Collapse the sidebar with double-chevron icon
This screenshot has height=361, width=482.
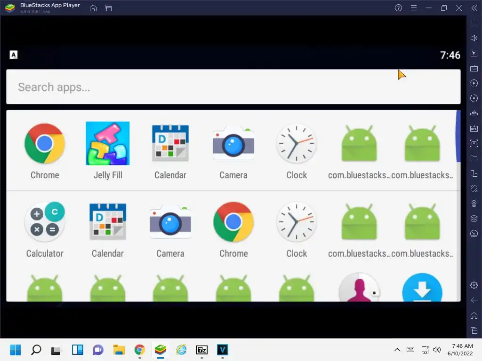point(474,8)
